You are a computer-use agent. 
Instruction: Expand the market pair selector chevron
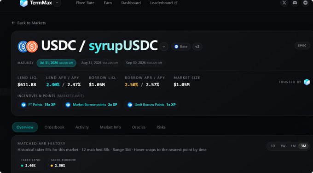tap(164, 47)
